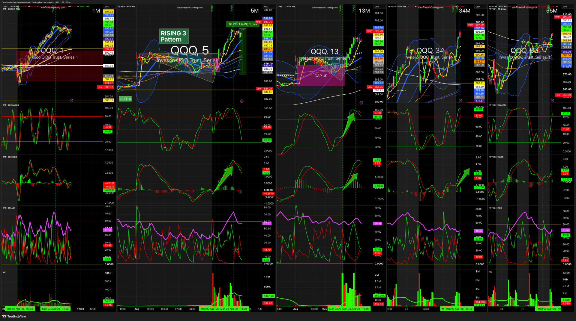Click the 'Low 656.30' marker on 55M chart
Screen dimensions: 576x321
[x=563, y=95]
